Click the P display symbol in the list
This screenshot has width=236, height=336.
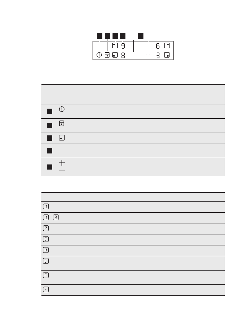[x=46, y=228]
